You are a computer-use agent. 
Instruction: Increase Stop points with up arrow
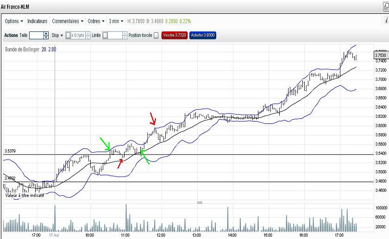[88, 34]
